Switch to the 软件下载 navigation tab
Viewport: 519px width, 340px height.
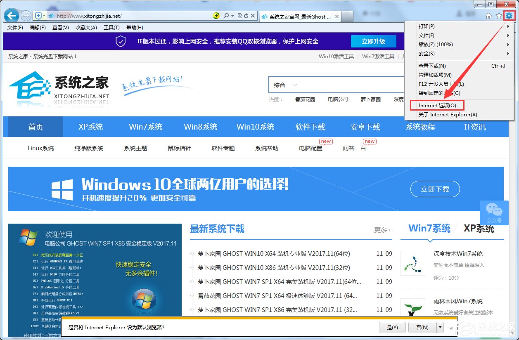coord(310,127)
